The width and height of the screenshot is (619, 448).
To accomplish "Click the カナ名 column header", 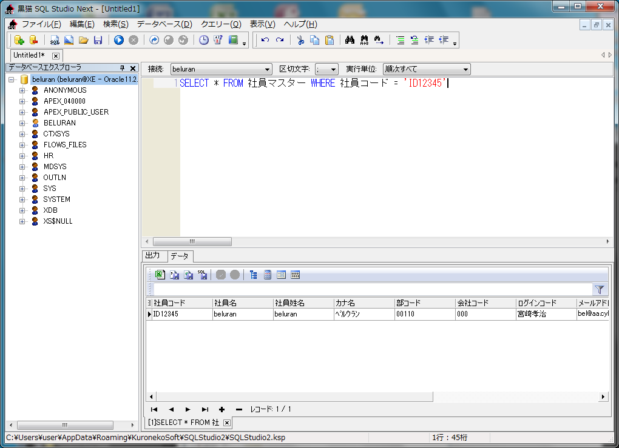I will pos(364,303).
